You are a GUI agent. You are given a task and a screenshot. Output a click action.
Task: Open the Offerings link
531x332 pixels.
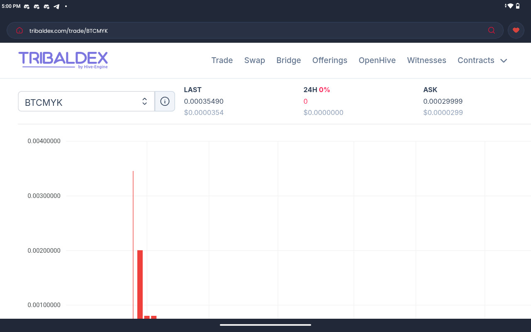(x=329, y=61)
